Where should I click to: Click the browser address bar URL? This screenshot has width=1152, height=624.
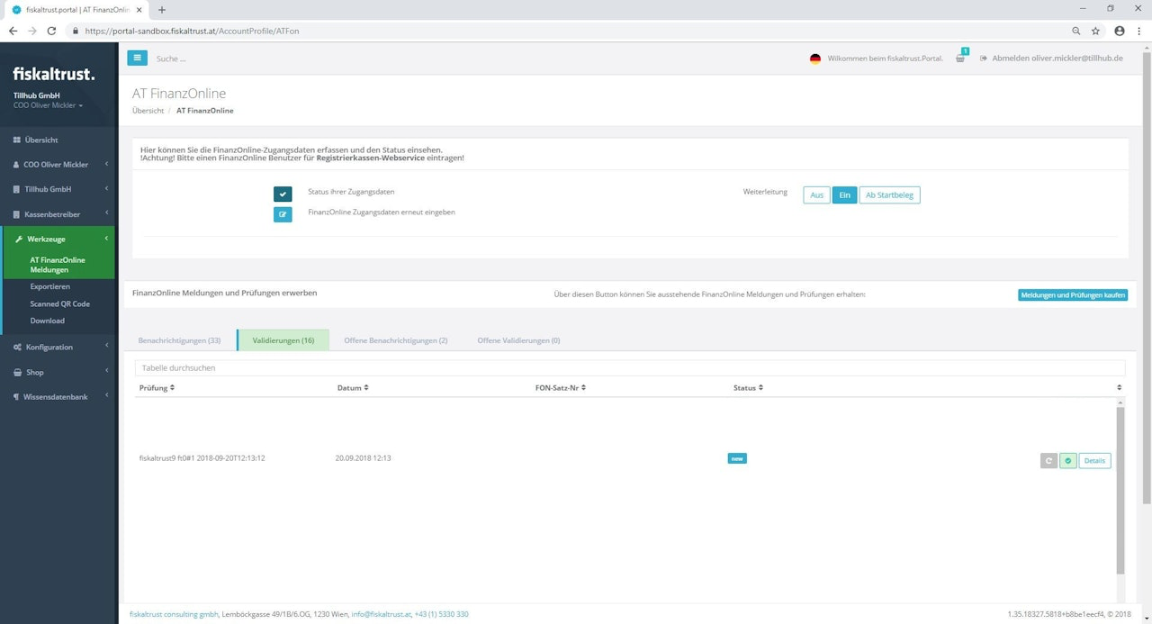(x=192, y=31)
